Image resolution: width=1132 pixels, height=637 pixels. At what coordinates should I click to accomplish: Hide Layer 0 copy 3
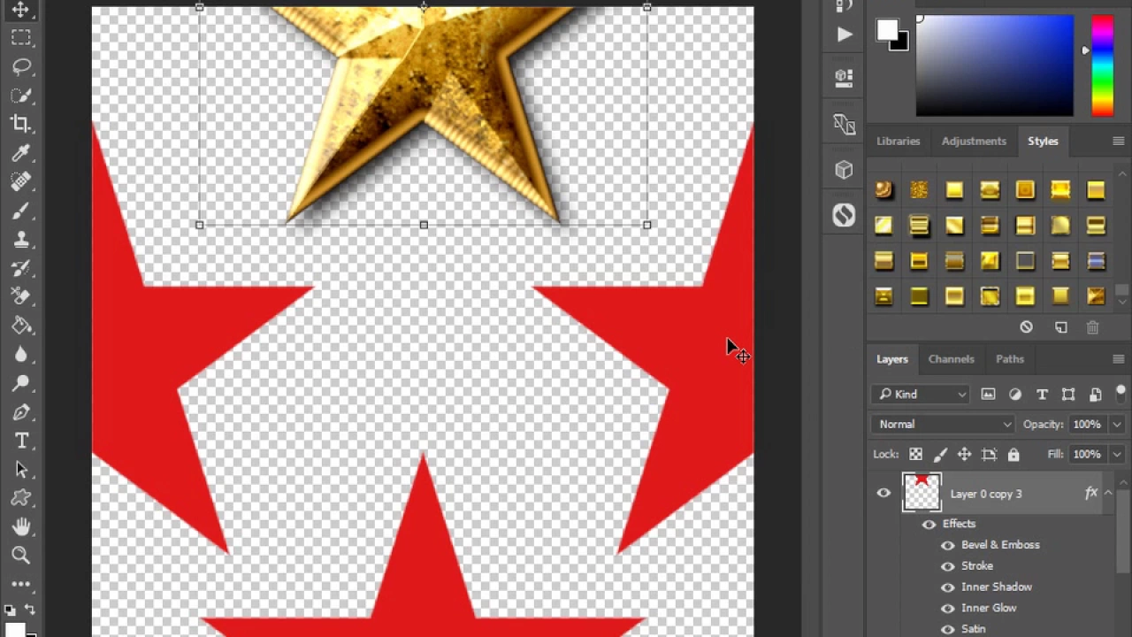[x=883, y=494]
